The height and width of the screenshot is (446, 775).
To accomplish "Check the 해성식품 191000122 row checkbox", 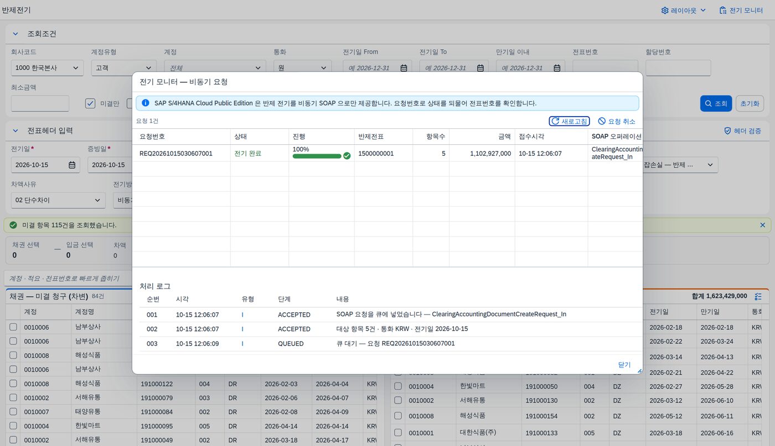I will click(13, 384).
